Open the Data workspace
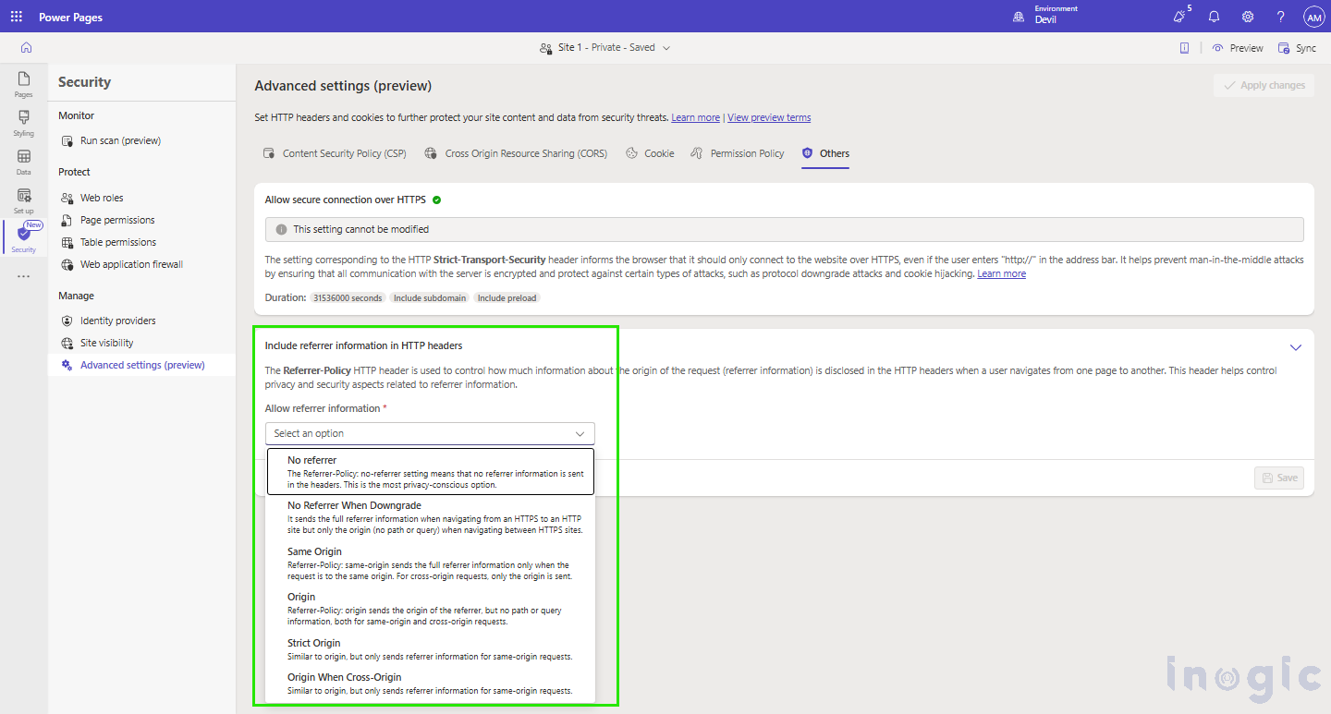1331x714 pixels. click(x=24, y=162)
